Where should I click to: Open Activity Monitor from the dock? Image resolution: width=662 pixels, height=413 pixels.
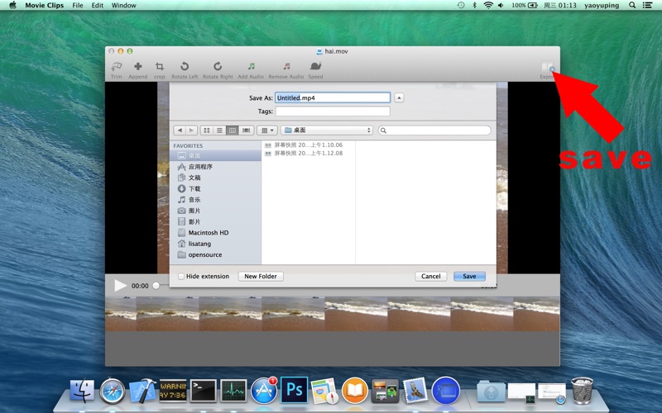pos(233,390)
